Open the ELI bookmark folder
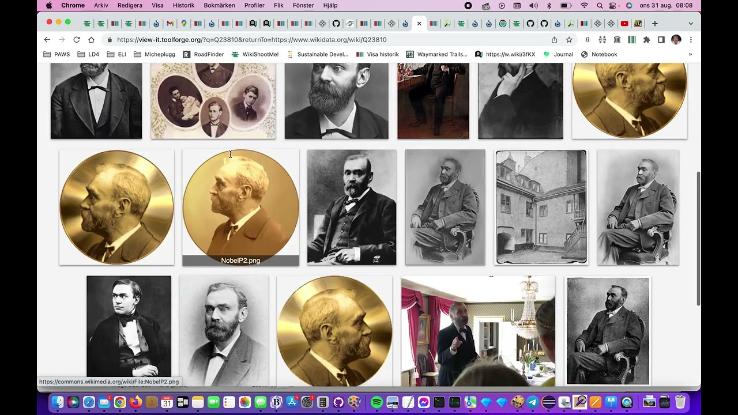738x415 pixels. click(116, 54)
